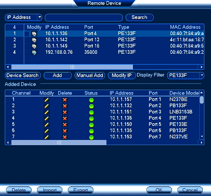Click the Export button
This screenshot has height=196, width=211.
click(x=81, y=190)
